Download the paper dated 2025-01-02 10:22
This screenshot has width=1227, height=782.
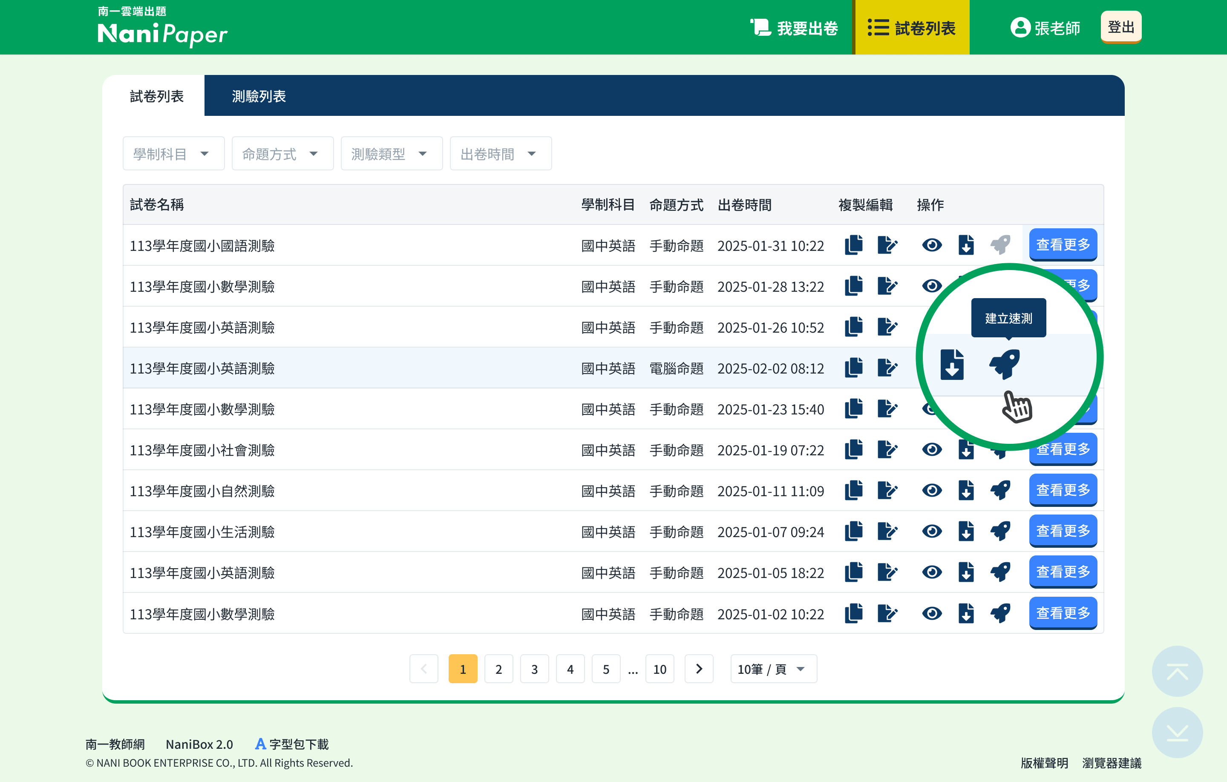[966, 613]
